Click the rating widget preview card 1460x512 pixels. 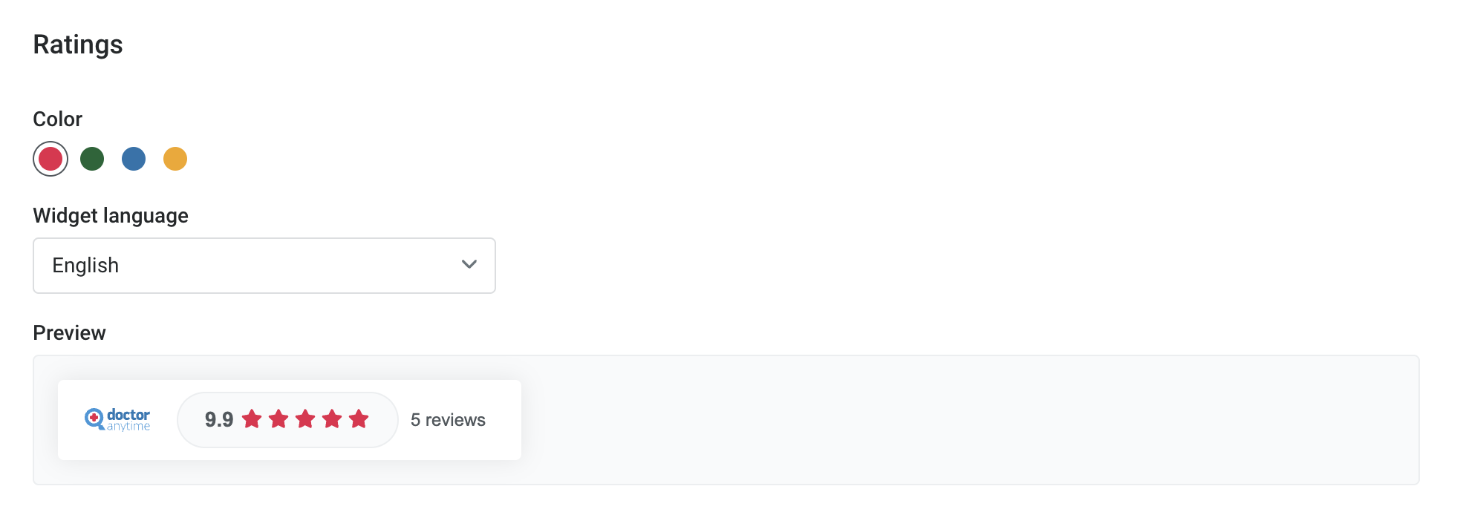[x=290, y=420]
